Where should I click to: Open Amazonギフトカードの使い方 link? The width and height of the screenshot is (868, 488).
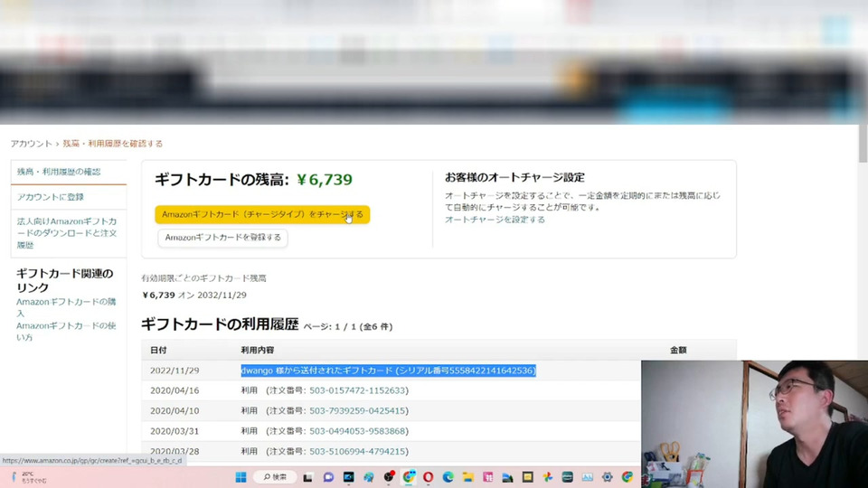(x=66, y=332)
